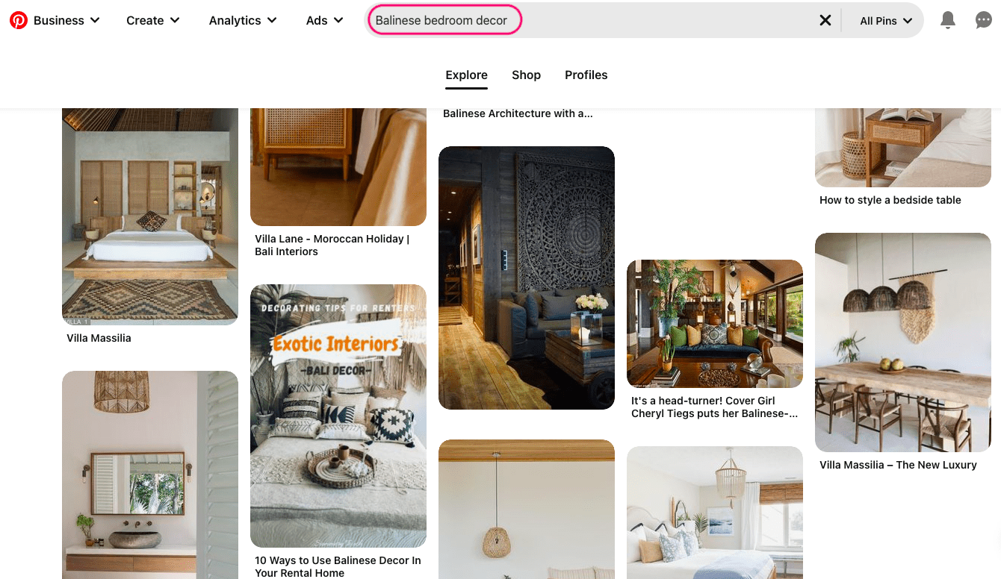Switch to the Shop tab
1001x579 pixels.
[x=526, y=75]
